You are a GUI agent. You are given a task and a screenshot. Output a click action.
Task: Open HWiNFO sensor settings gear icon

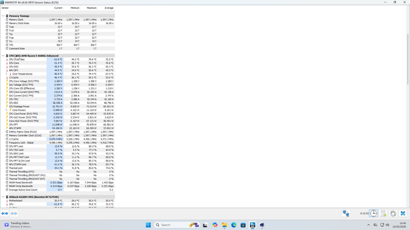[393, 214]
